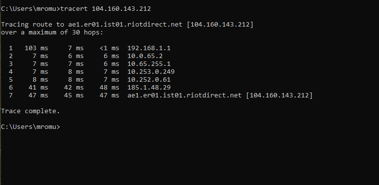379x185 pixels.
Task: Click the 45 ms value in hop 7
Action: point(74,95)
